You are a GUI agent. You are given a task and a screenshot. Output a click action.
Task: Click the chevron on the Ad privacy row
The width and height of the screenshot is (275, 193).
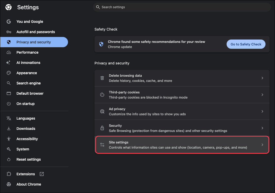pyautogui.click(x=262, y=111)
